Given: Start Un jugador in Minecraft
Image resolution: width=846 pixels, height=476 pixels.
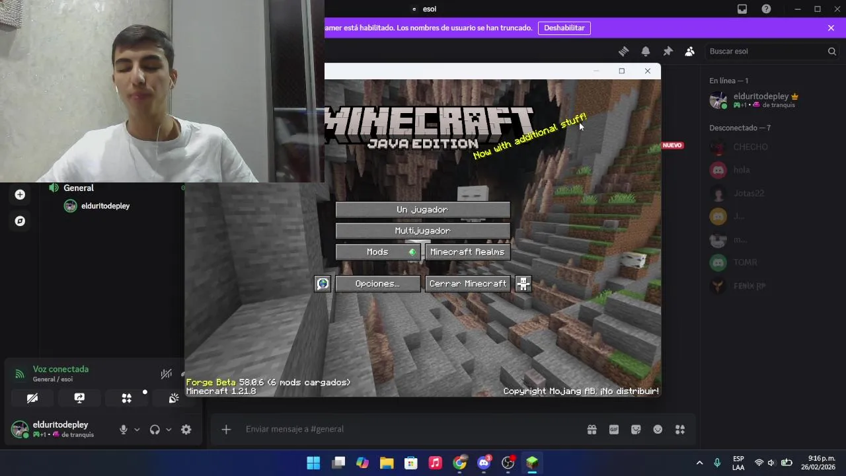Looking at the screenshot, I should (x=422, y=210).
